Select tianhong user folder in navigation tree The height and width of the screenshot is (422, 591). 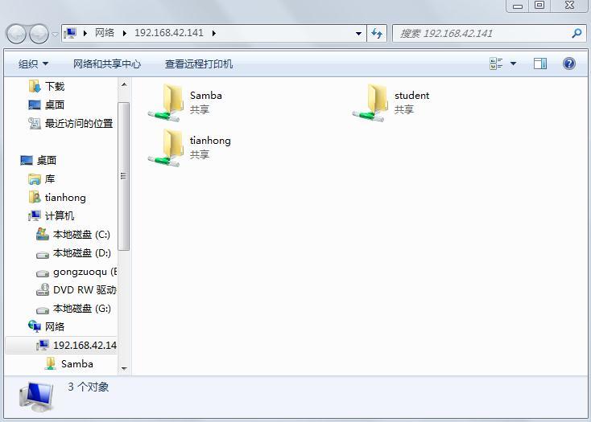[x=57, y=198]
